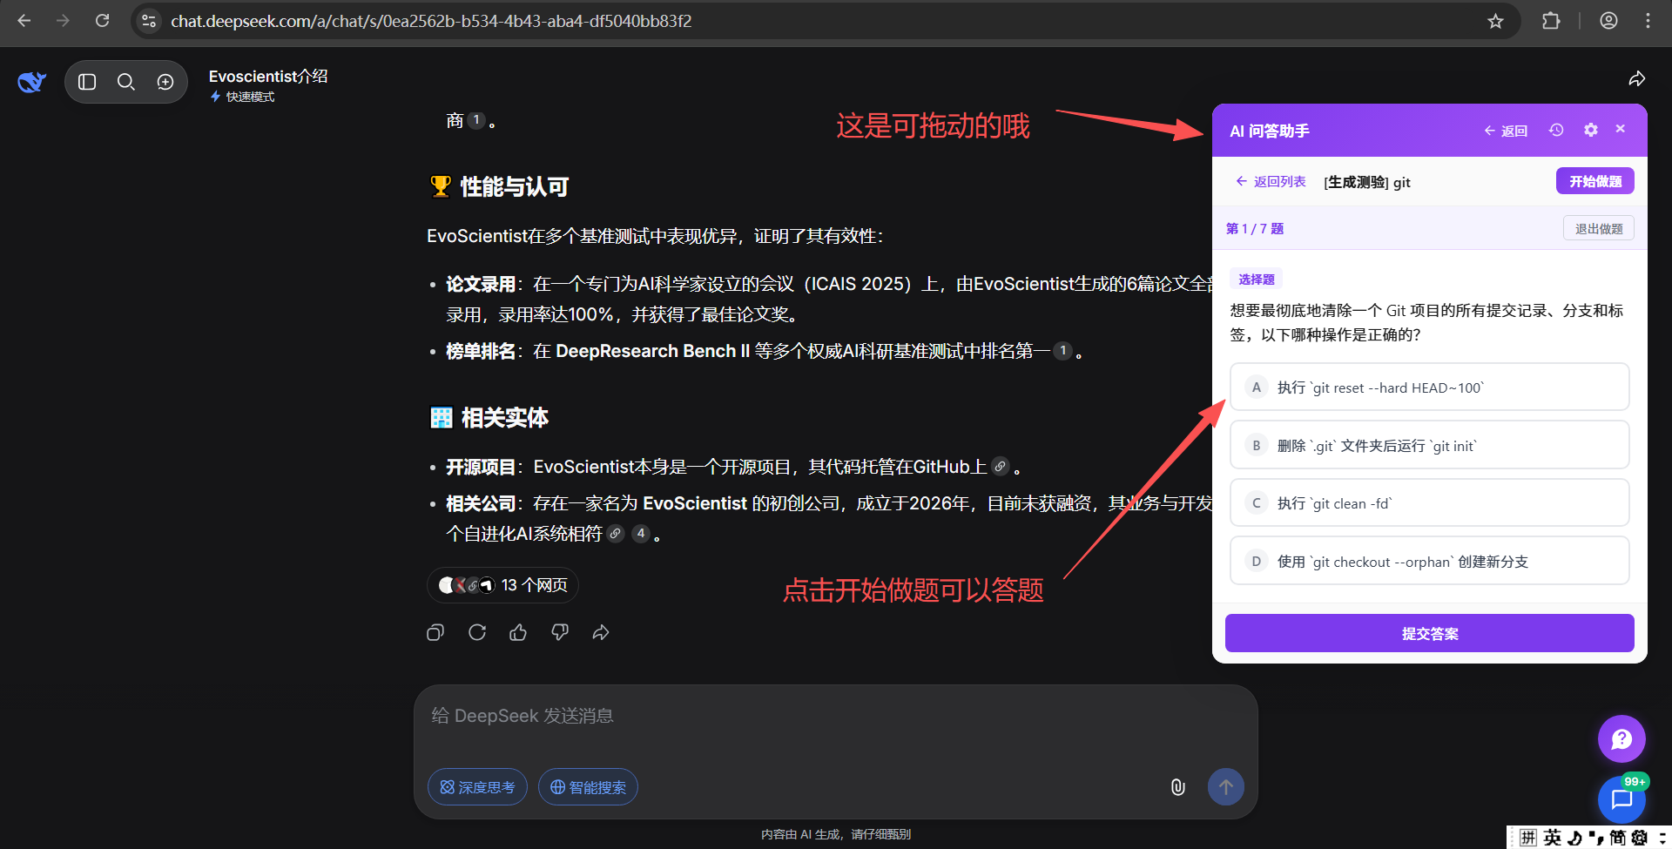The height and width of the screenshot is (849, 1672).
Task: Click the share icon at top right
Action: (1637, 79)
